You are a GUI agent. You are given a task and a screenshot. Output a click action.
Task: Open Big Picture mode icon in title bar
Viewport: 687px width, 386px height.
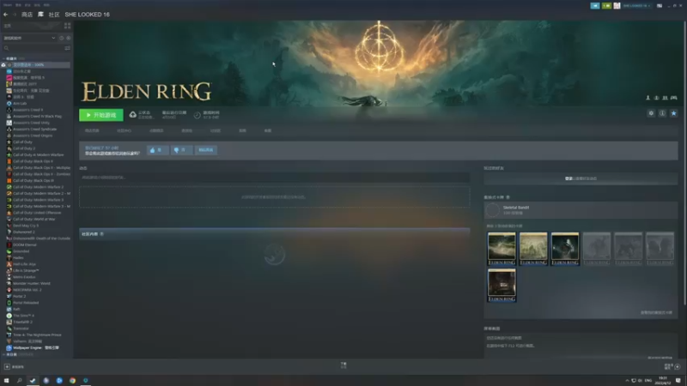(x=660, y=6)
